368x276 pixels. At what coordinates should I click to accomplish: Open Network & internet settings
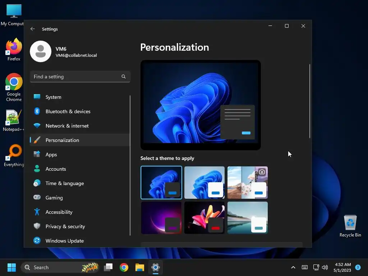click(80, 126)
